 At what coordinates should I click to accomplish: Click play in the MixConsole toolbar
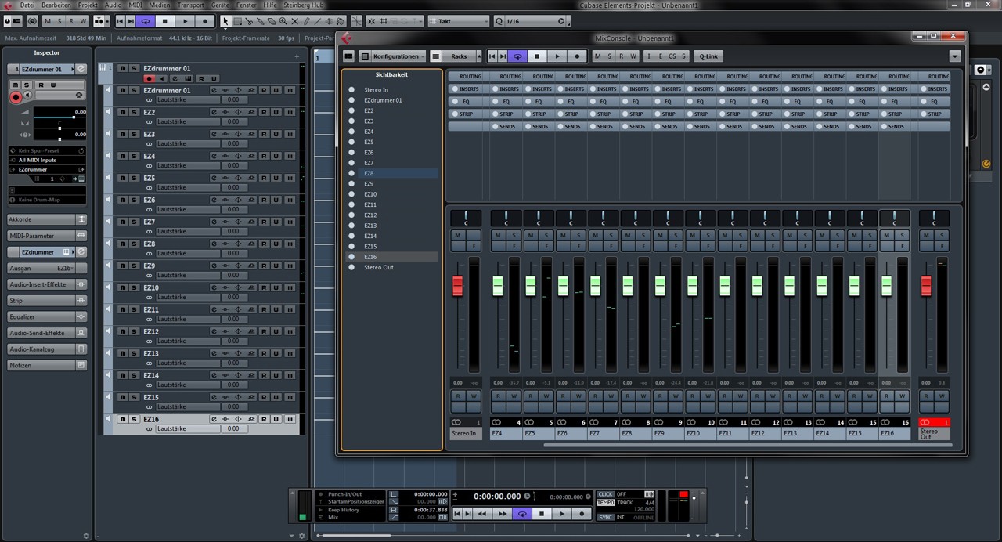(x=557, y=56)
